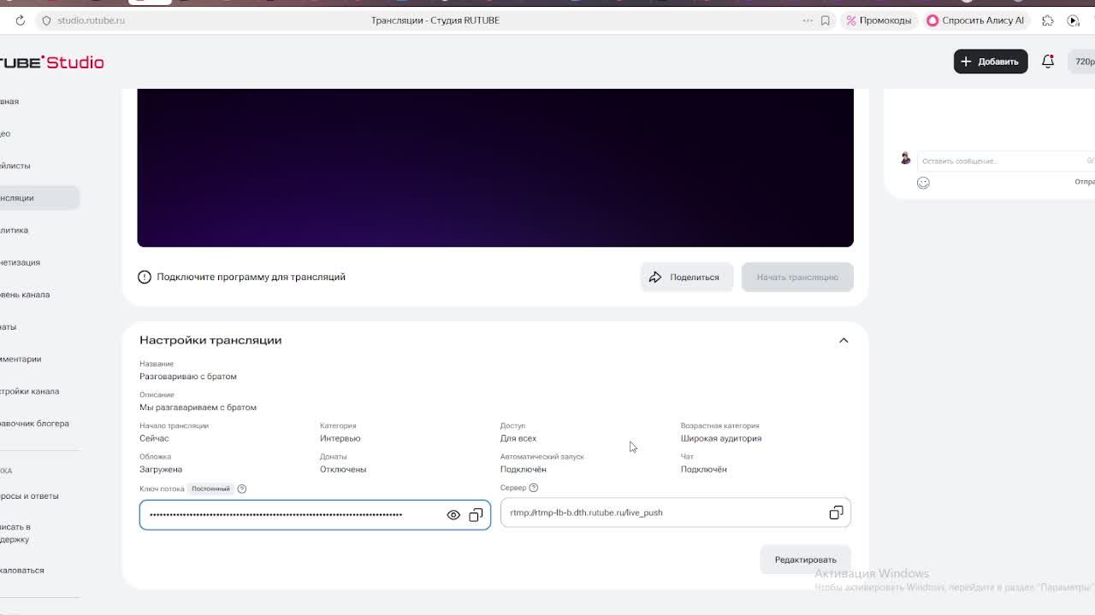Click Поделиться to share the stream
Screen dimensions: 1095x615
686,277
